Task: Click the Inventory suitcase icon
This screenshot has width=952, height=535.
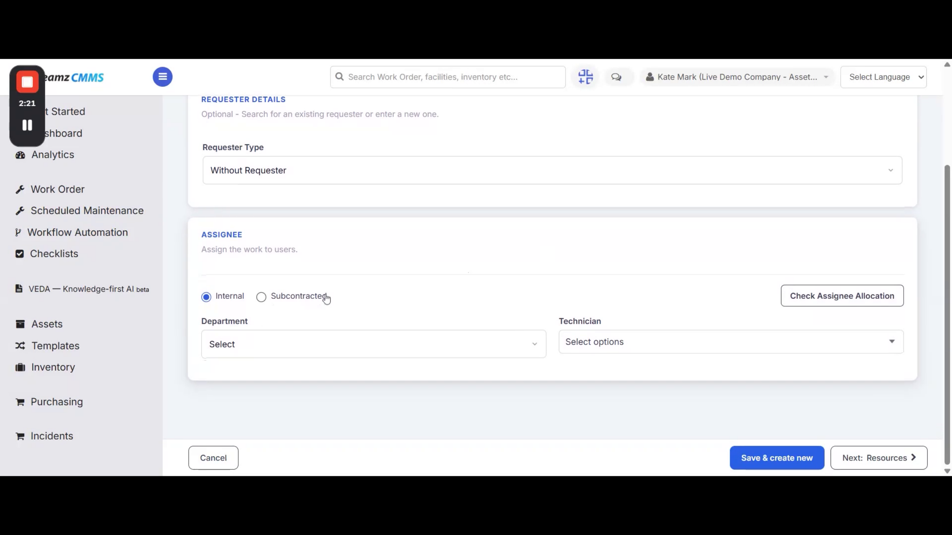Action: [x=20, y=367]
